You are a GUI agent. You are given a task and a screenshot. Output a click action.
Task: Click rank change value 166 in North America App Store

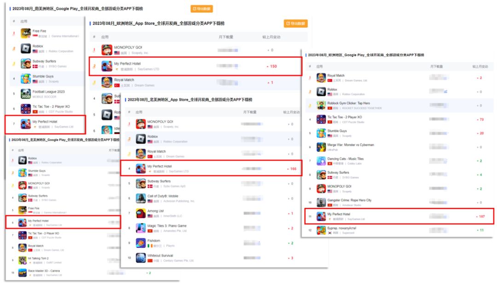tap(293, 169)
